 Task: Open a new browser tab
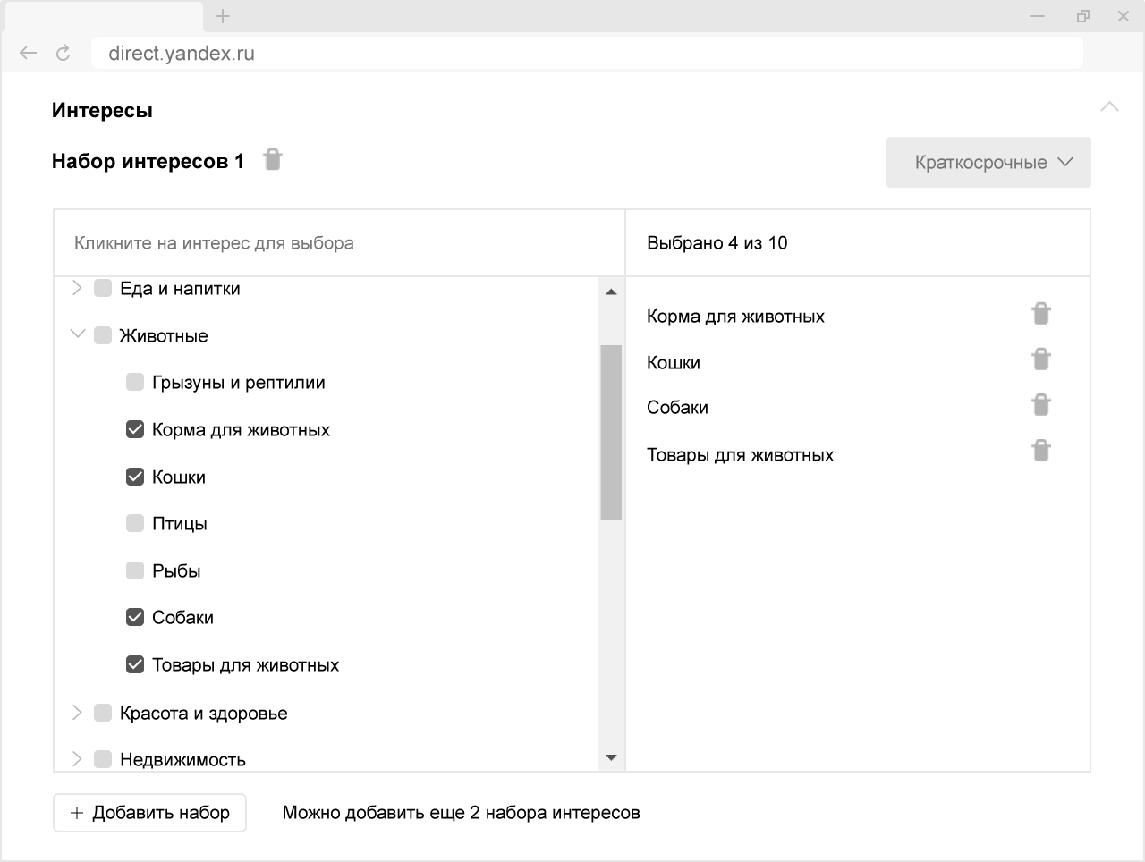pyautogui.click(x=223, y=16)
